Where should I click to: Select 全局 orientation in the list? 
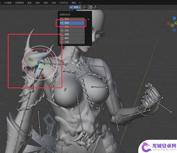coord(72,19)
